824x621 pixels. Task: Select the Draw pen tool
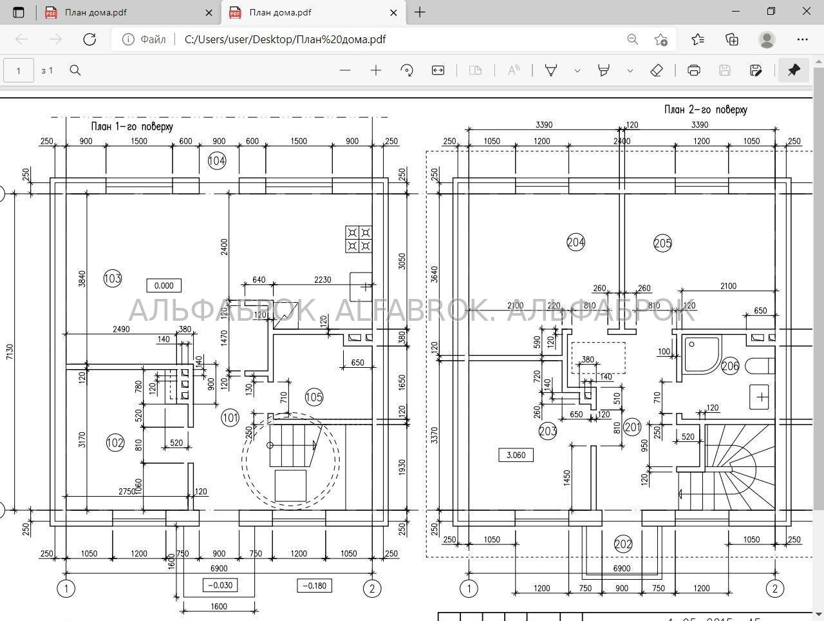[551, 70]
